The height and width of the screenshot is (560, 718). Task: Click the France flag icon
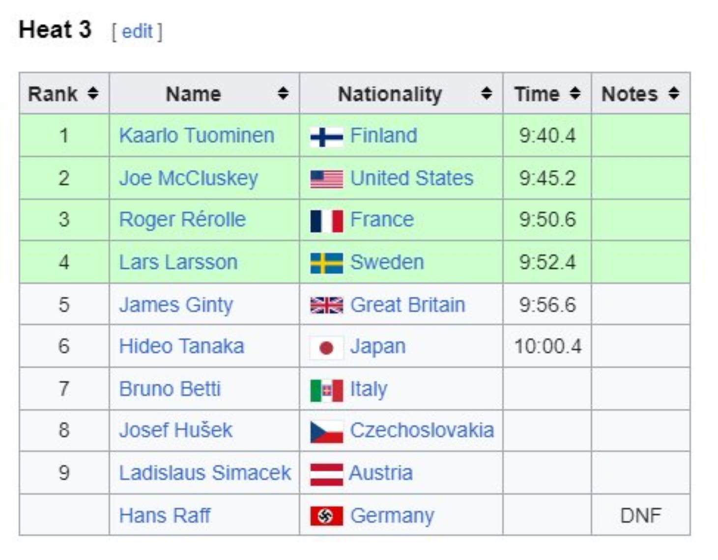click(326, 221)
